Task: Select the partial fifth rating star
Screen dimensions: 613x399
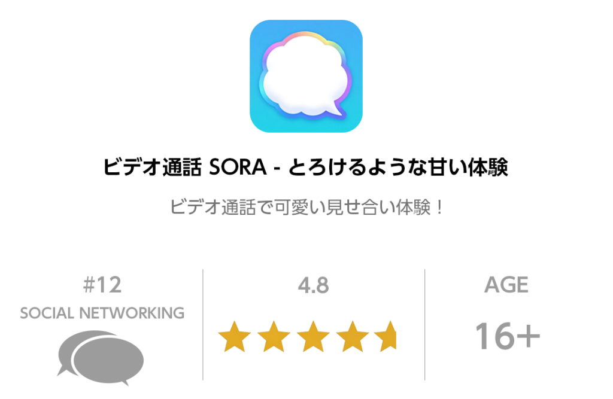Action: click(x=386, y=336)
